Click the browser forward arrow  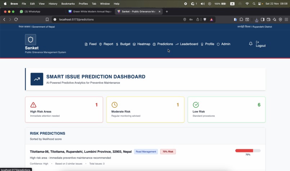click(x=10, y=19)
